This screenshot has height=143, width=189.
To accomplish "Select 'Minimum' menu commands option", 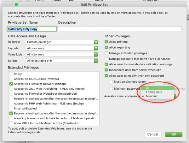I will (x=152, y=96).
